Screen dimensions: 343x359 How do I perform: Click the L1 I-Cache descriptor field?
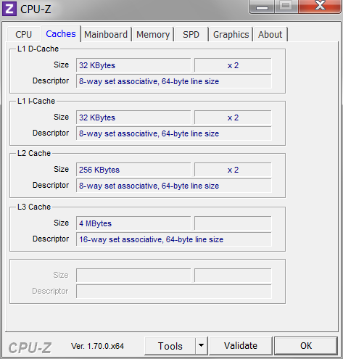(x=174, y=133)
